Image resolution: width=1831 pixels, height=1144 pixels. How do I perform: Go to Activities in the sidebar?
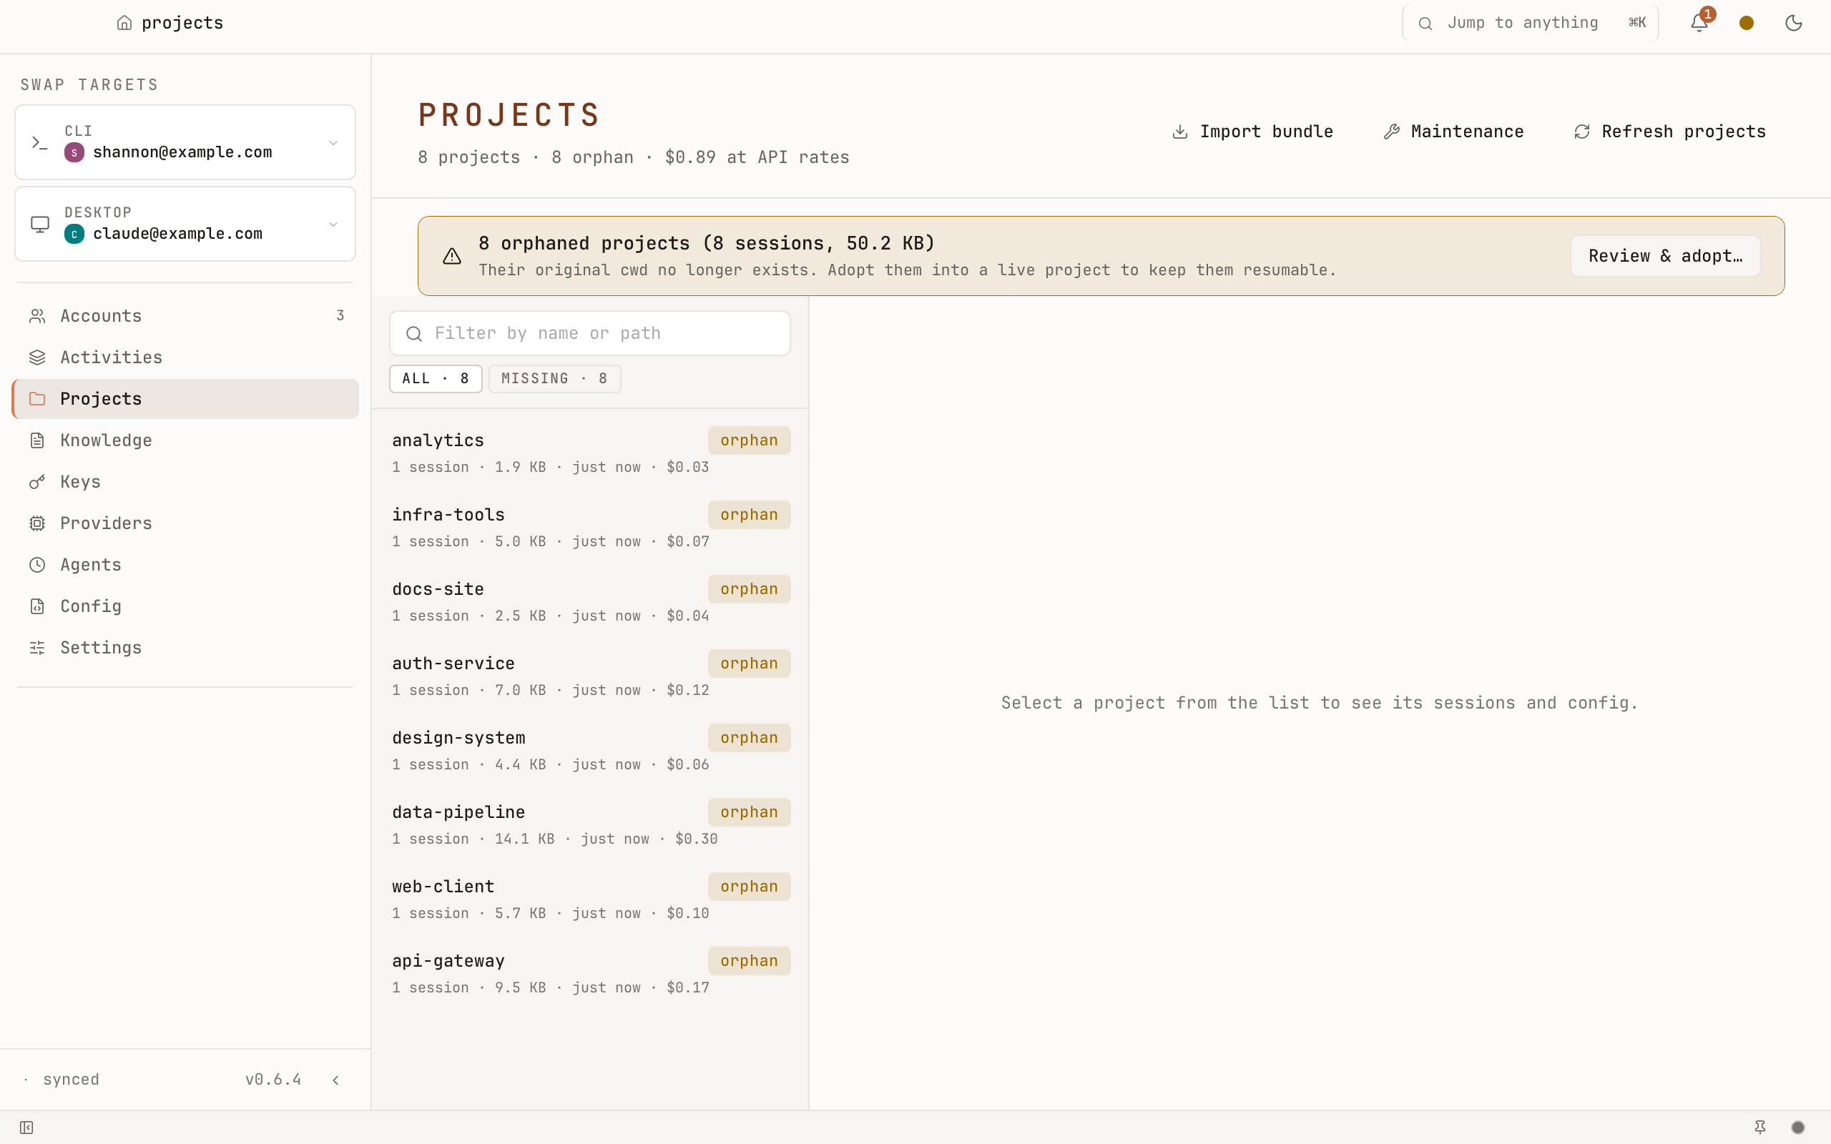click(185, 357)
